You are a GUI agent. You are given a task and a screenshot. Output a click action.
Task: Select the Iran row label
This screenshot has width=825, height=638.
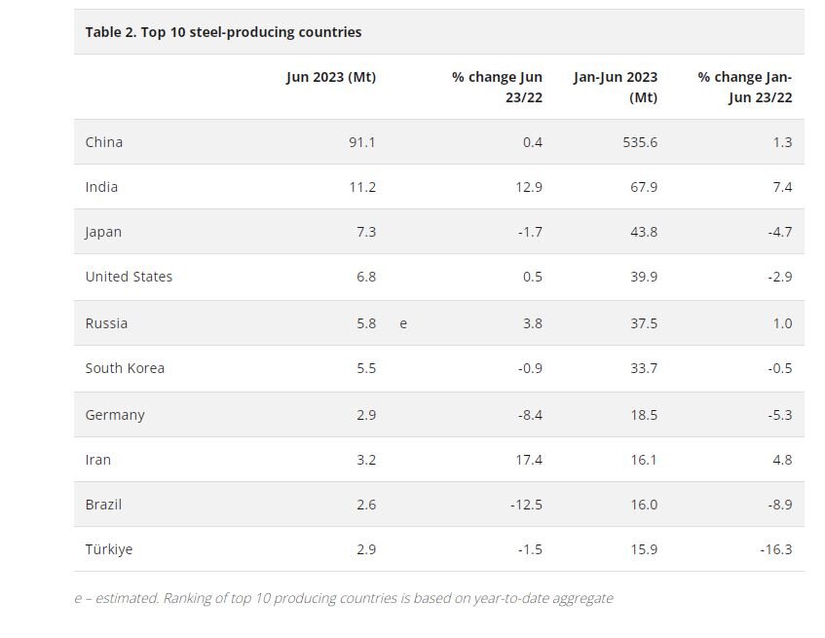pyautogui.click(x=98, y=460)
